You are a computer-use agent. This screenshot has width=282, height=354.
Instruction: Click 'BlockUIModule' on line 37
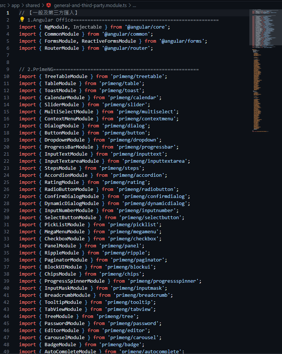coord(63,267)
